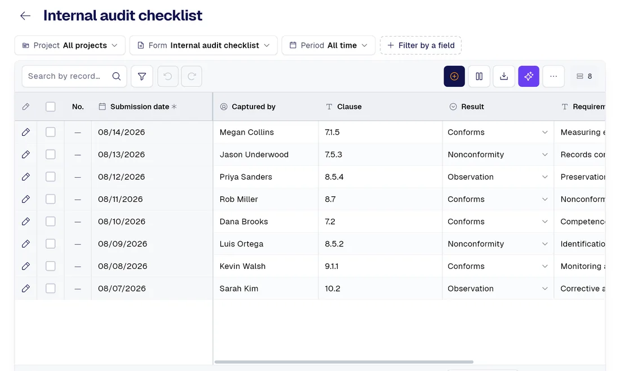Click the clause cell 10.2

click(380, 289)
